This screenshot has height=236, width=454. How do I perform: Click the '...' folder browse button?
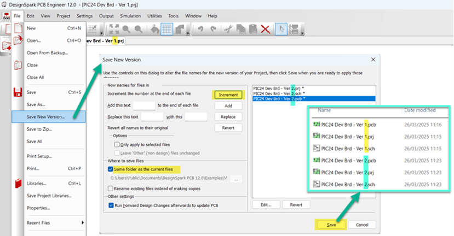(x=236, y=179)
